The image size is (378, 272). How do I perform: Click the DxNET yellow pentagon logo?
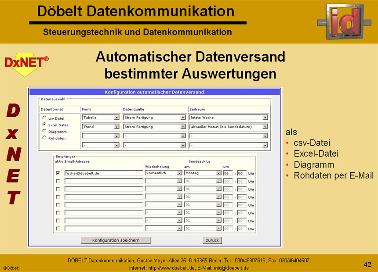(26, 64)
